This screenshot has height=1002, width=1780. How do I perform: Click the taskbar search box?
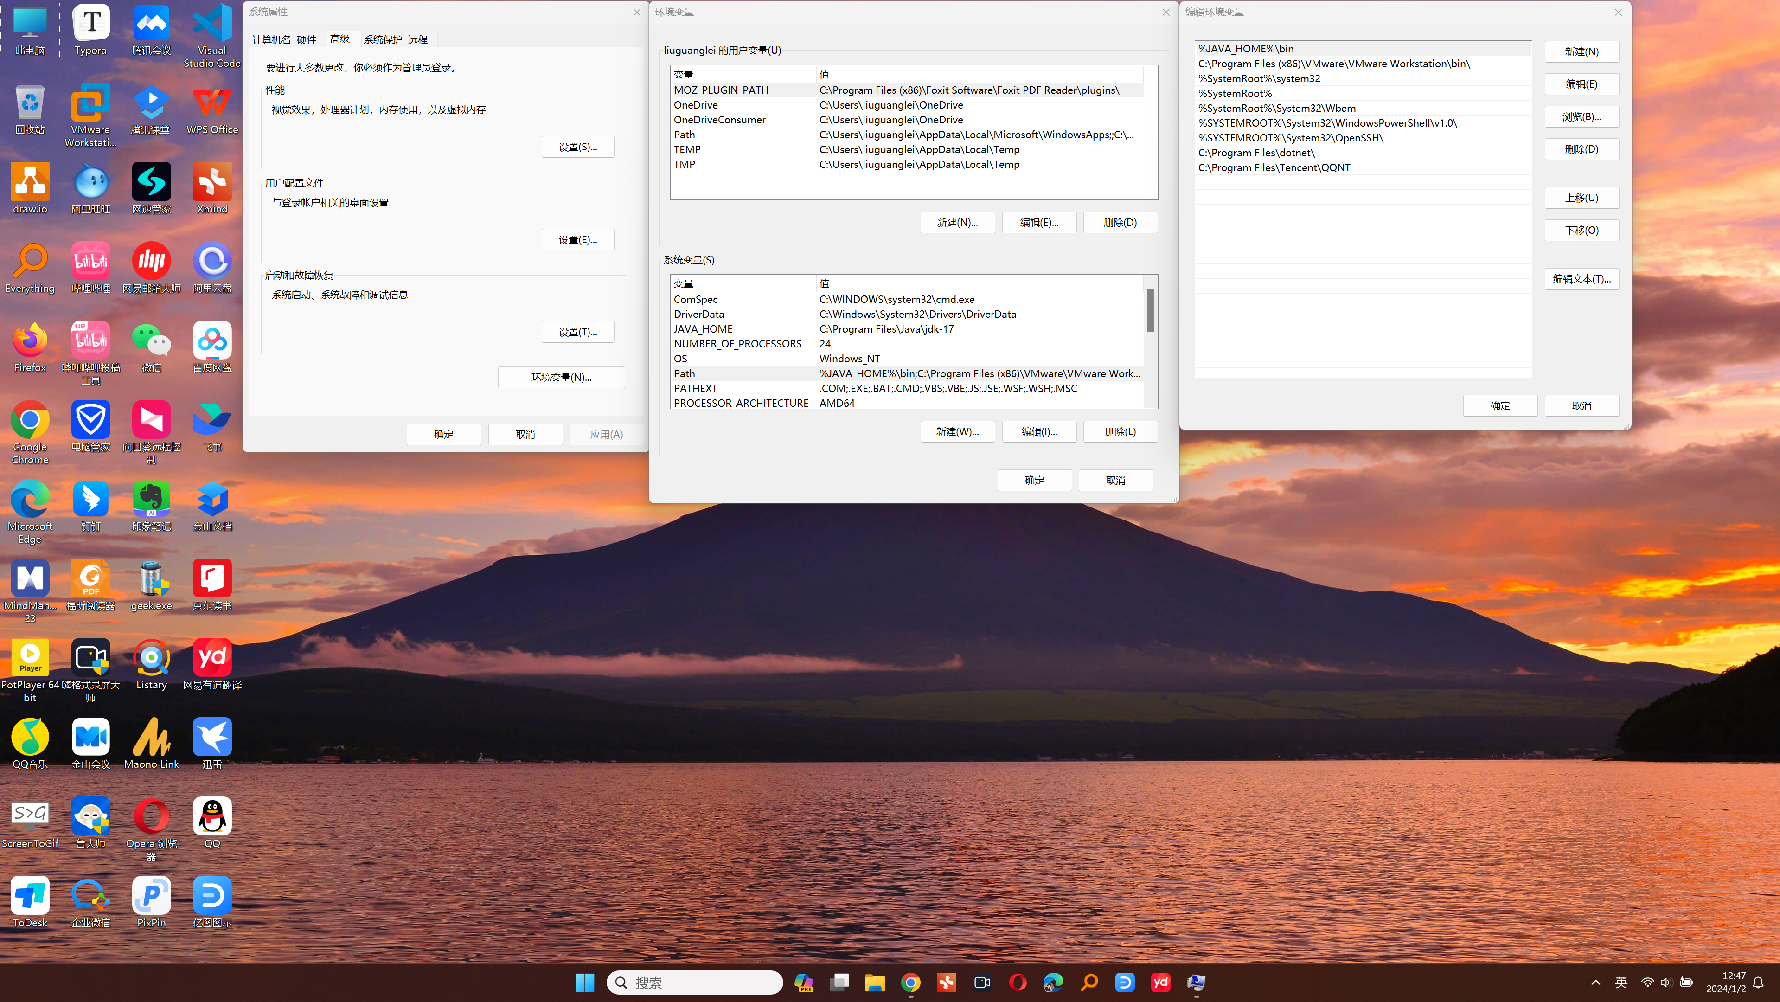694,983
